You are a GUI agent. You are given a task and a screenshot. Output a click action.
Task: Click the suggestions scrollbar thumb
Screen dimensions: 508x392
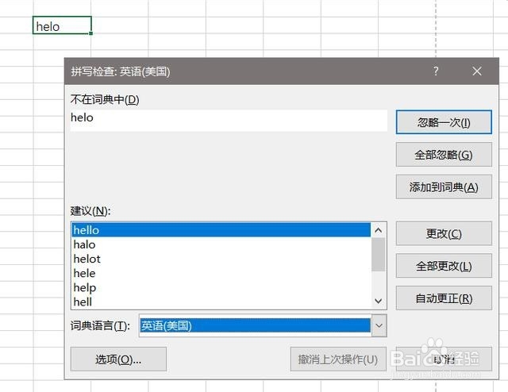[x=378, y=254]
